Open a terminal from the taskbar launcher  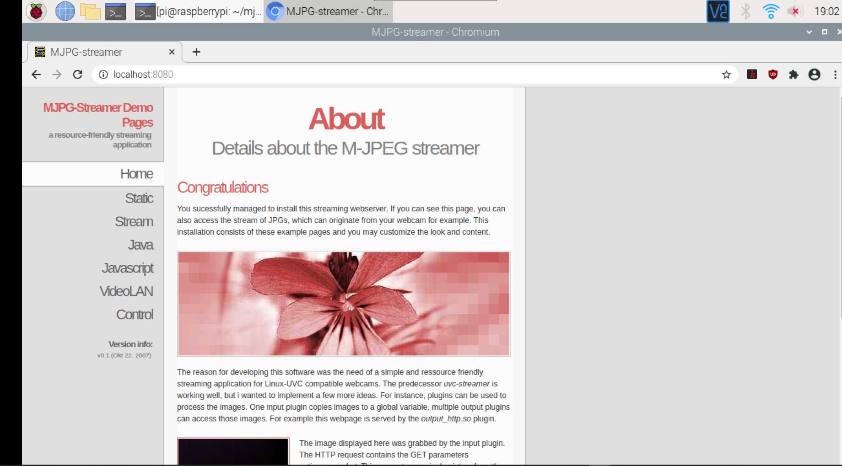click(x=115, y=11)
